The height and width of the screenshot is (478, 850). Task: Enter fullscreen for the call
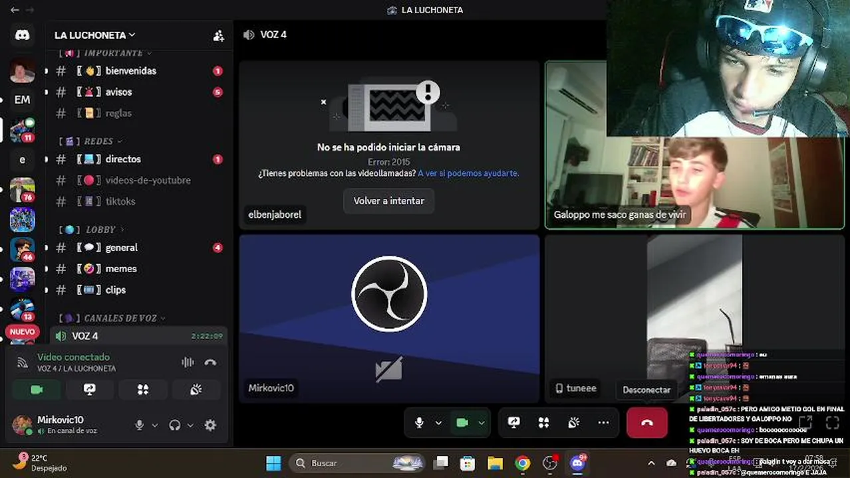click(x=833, y=422)
